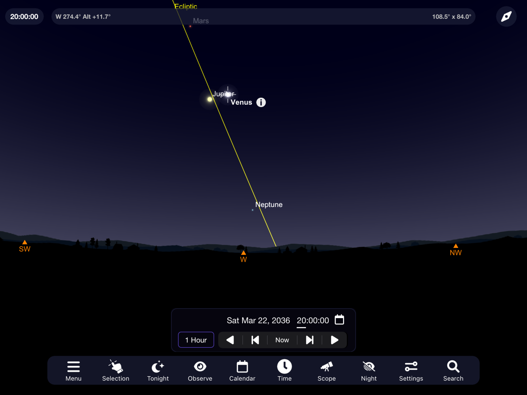Run time backward
527x395 pixels.
click(230, 340)
